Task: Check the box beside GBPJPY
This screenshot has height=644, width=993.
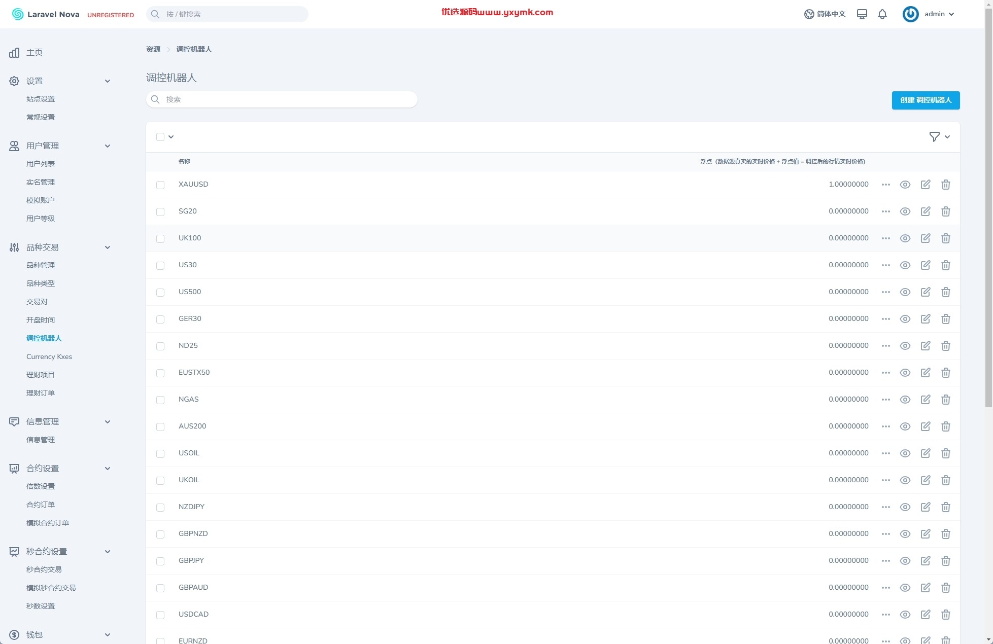Action: point(160,561)
